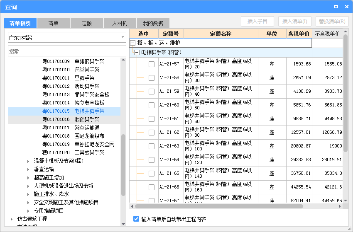Click the 单位 column header
Viewport: 353px width, 232px height.
tap(272, 34)
